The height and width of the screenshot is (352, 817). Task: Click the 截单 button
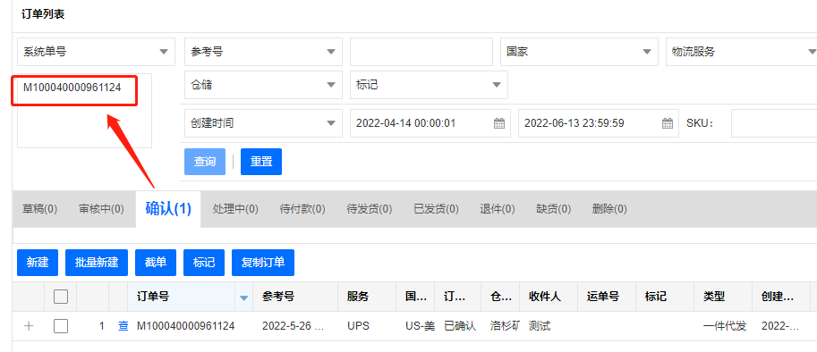(x=156, y=263)
